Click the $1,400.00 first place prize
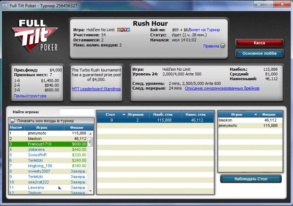 50,80
